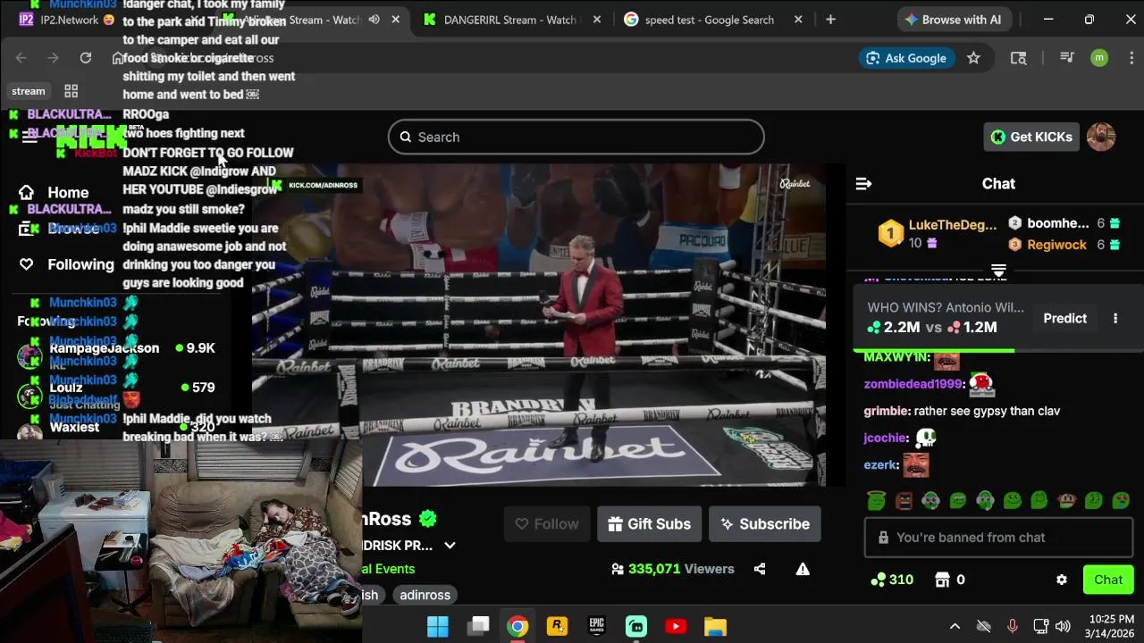Screen dimensions: 1144x643
Task: Click the Home icon in Kick sidebar
Action: coord(27,192)
